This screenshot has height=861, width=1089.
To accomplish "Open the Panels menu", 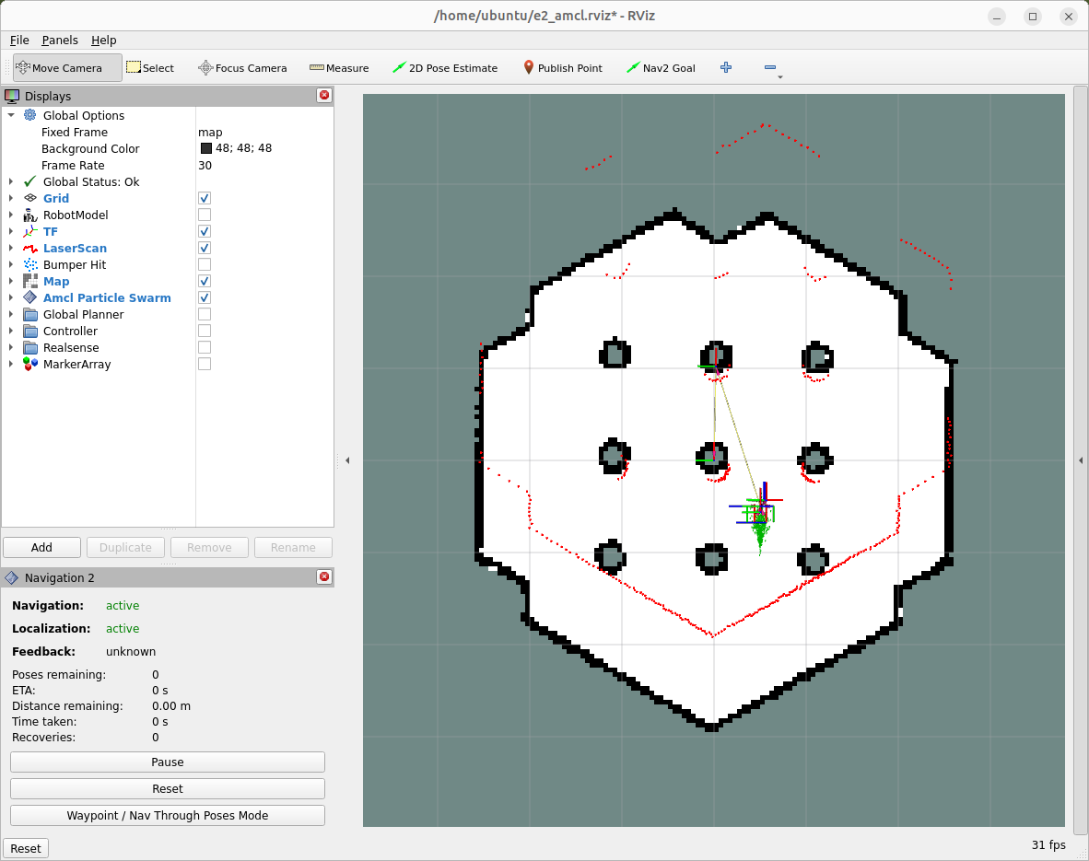I will pos(60,41).
